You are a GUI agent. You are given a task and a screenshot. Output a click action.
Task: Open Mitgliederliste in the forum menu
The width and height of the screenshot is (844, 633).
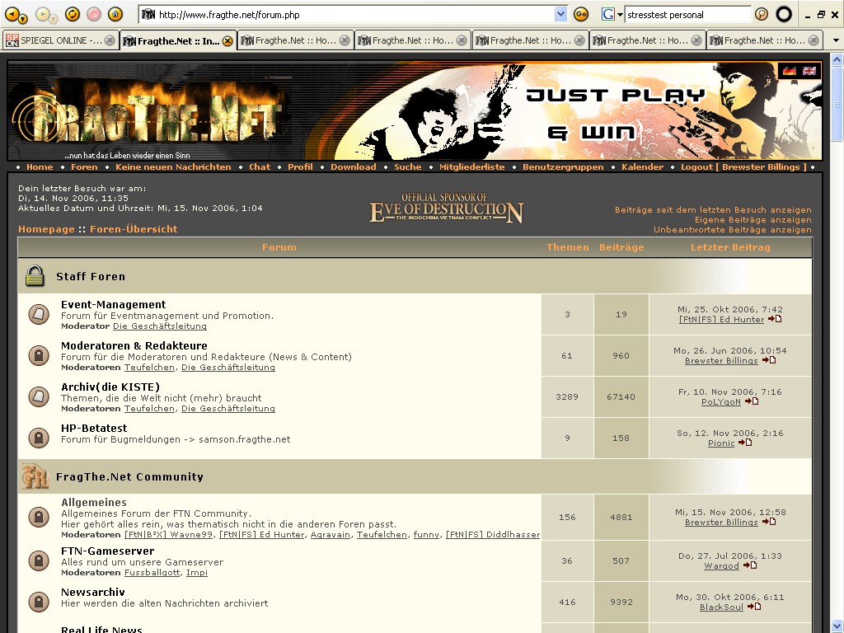pyautogui.click(x=471, y=166)
